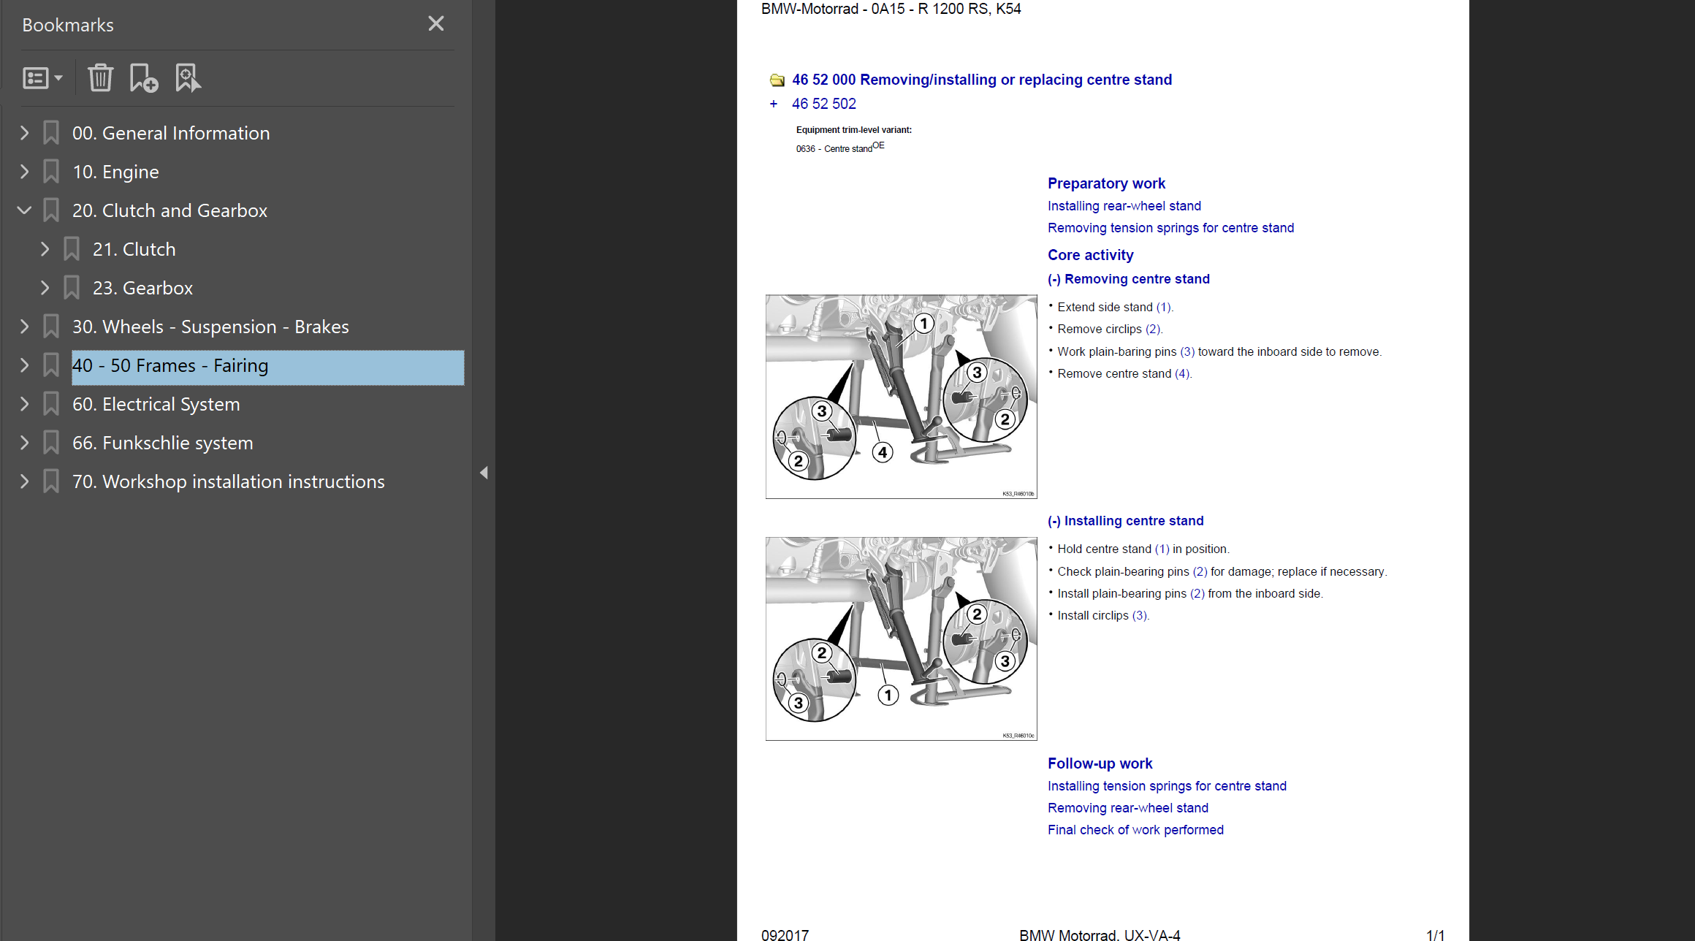Add a new bookmark
This screenshot has height=941, width=1695.
click(x=143, y=78)
